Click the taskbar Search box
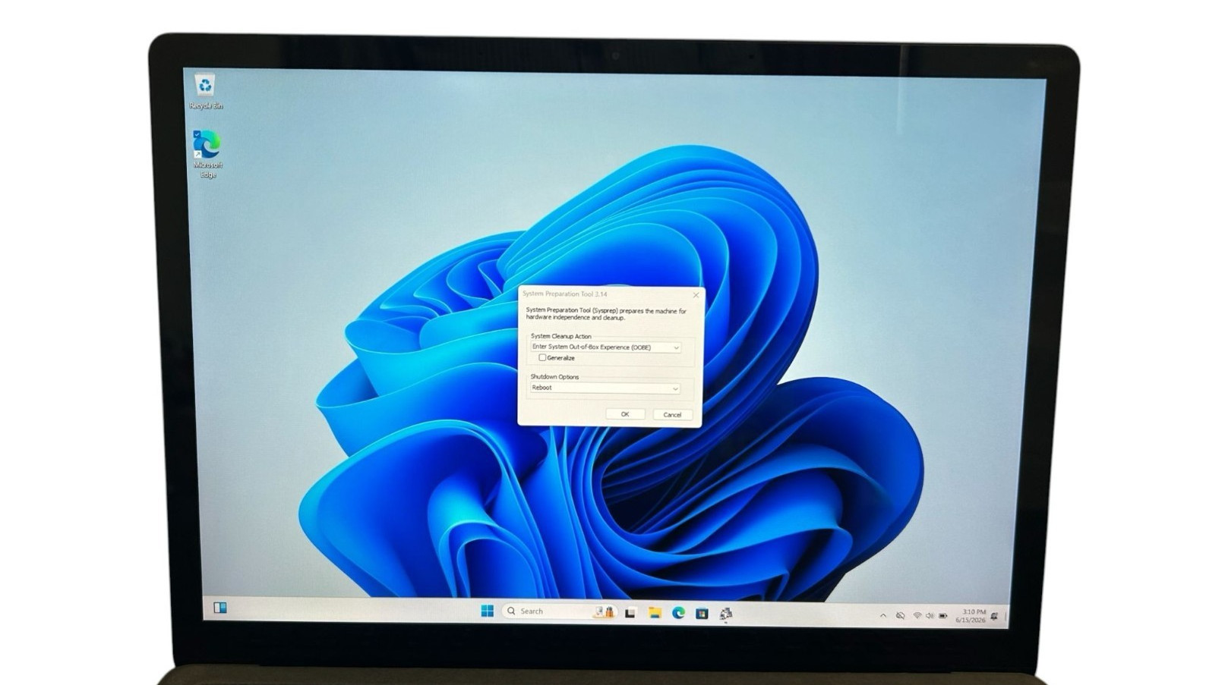 [x=558, y=611]
